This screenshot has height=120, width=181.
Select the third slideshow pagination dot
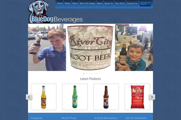(89, 73)
